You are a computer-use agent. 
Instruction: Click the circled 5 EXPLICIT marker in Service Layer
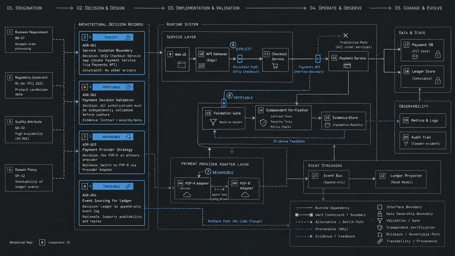[233, 45]
